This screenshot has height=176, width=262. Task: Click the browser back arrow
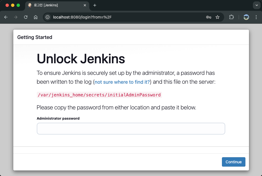[6, 17]
